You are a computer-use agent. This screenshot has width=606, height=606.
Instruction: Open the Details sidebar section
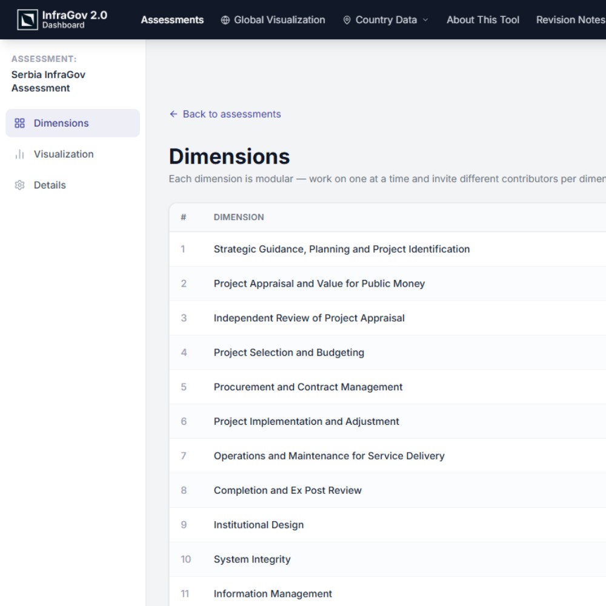[73, 185]
